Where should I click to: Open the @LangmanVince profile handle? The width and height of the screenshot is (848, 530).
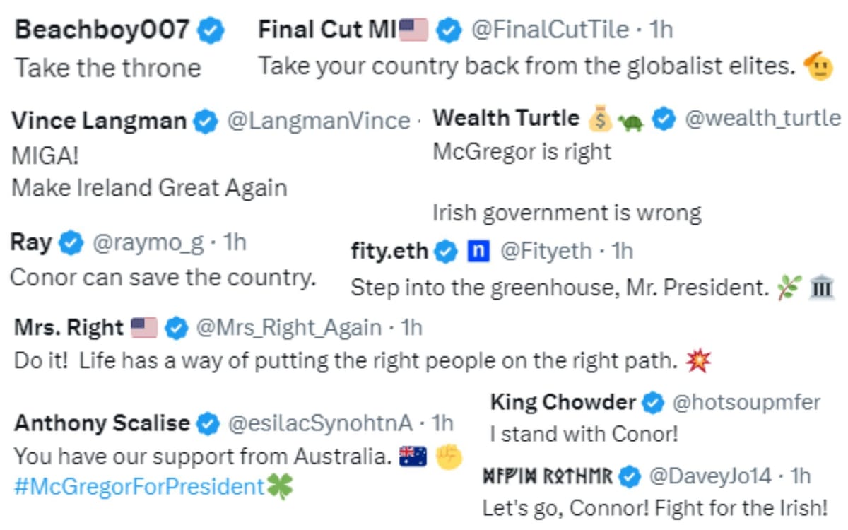(318, 122)
